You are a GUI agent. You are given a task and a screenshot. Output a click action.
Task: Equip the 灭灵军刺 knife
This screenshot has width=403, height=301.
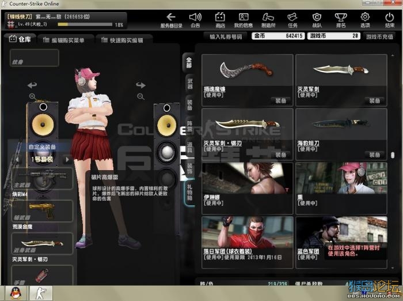[x=374, y=101]
